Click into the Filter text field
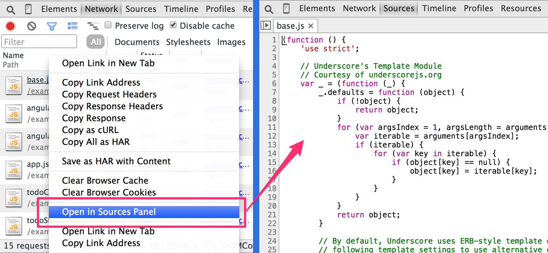 click(39, 41)
